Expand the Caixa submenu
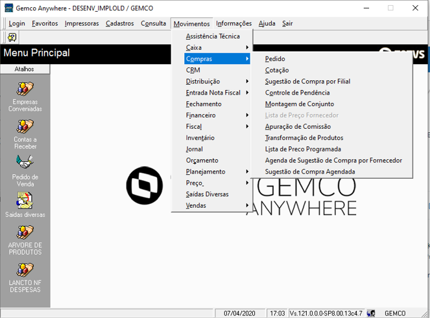The width and height of the screenshot is (430, 318). [217, 47]
